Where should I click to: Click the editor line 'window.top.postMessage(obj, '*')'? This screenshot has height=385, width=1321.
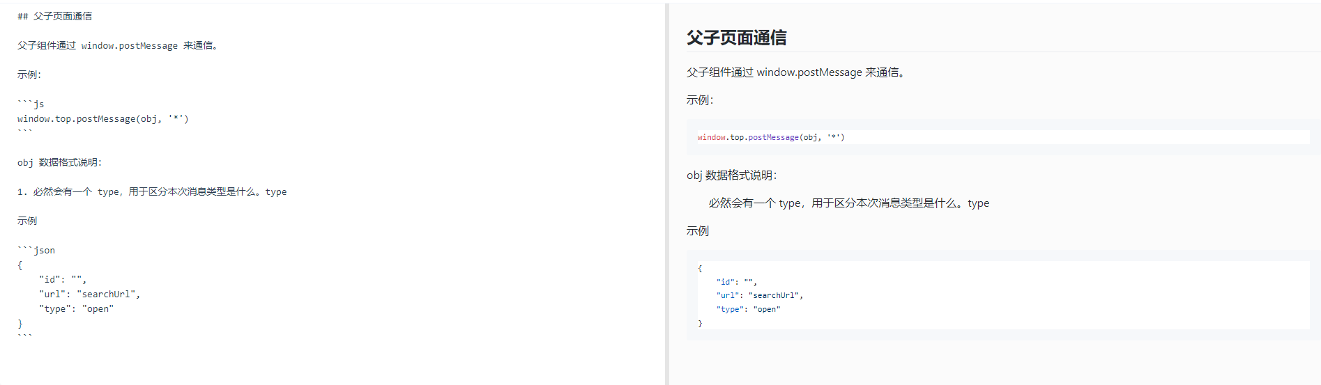pos(103,118)
